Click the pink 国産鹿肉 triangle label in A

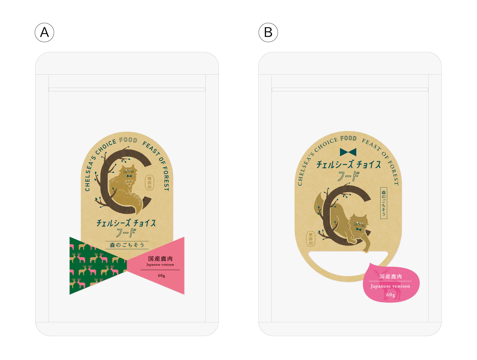159,266
